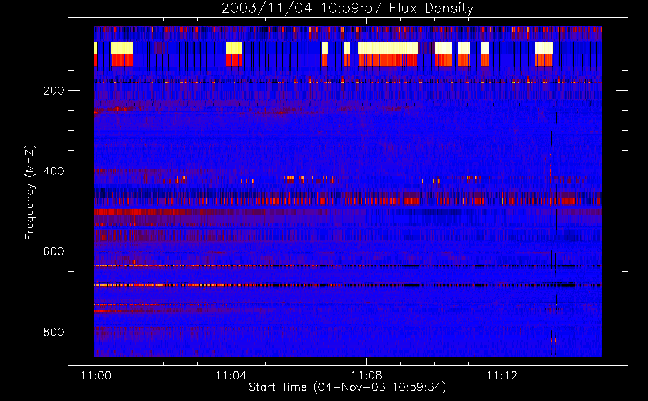
Task: Click the 11:12 time tick label
Action: [x=502, y=375]
